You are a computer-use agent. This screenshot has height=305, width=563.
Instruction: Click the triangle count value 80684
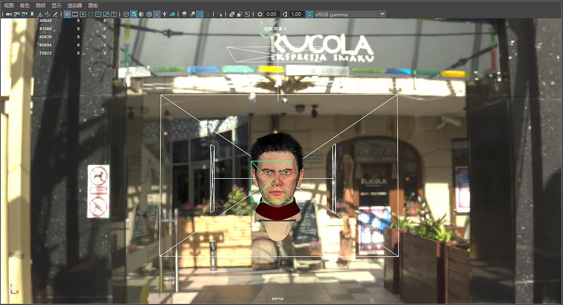[x=45, y=45]
